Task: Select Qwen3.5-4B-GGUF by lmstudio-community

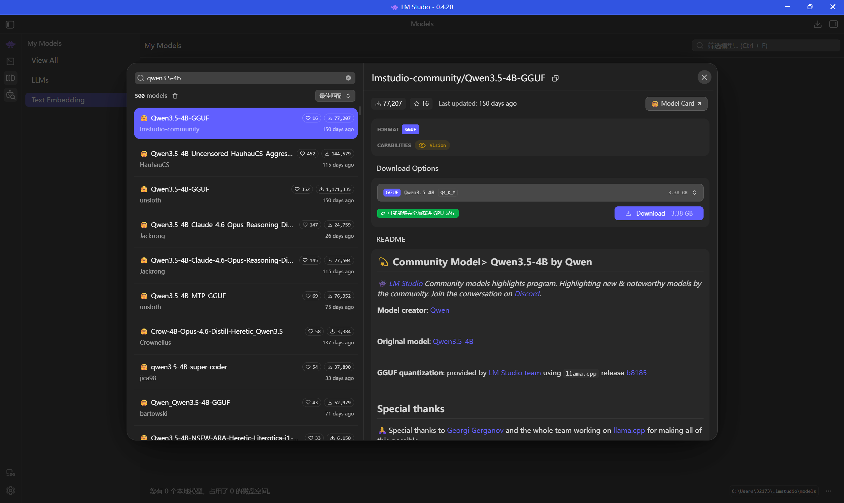Action: click(246, 123)
